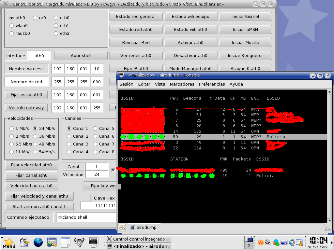Open the blank notepad icon in taskbar

[x=65, y=242]
